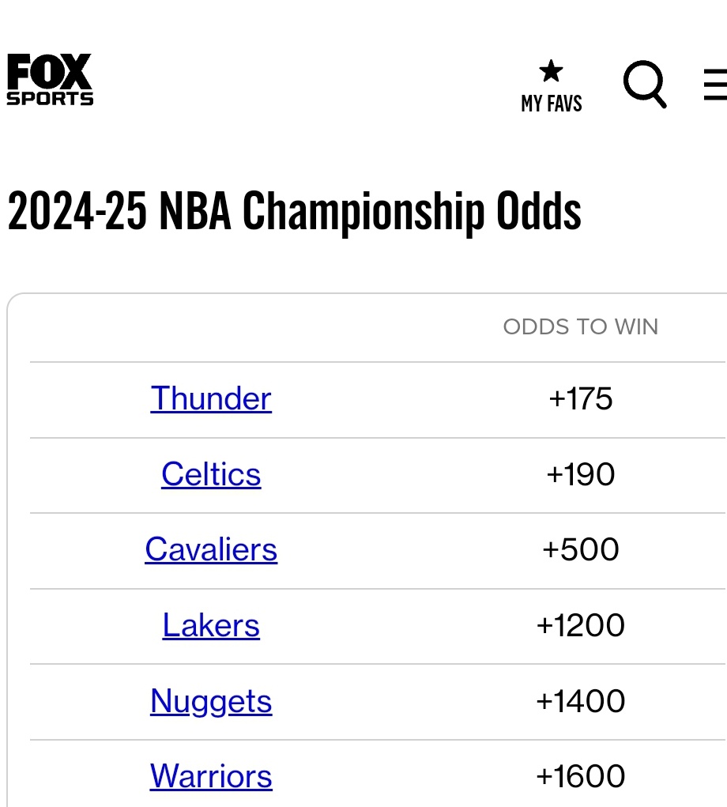
Task: Click the blank header cell above team names
Action: (x=211, y=327)
